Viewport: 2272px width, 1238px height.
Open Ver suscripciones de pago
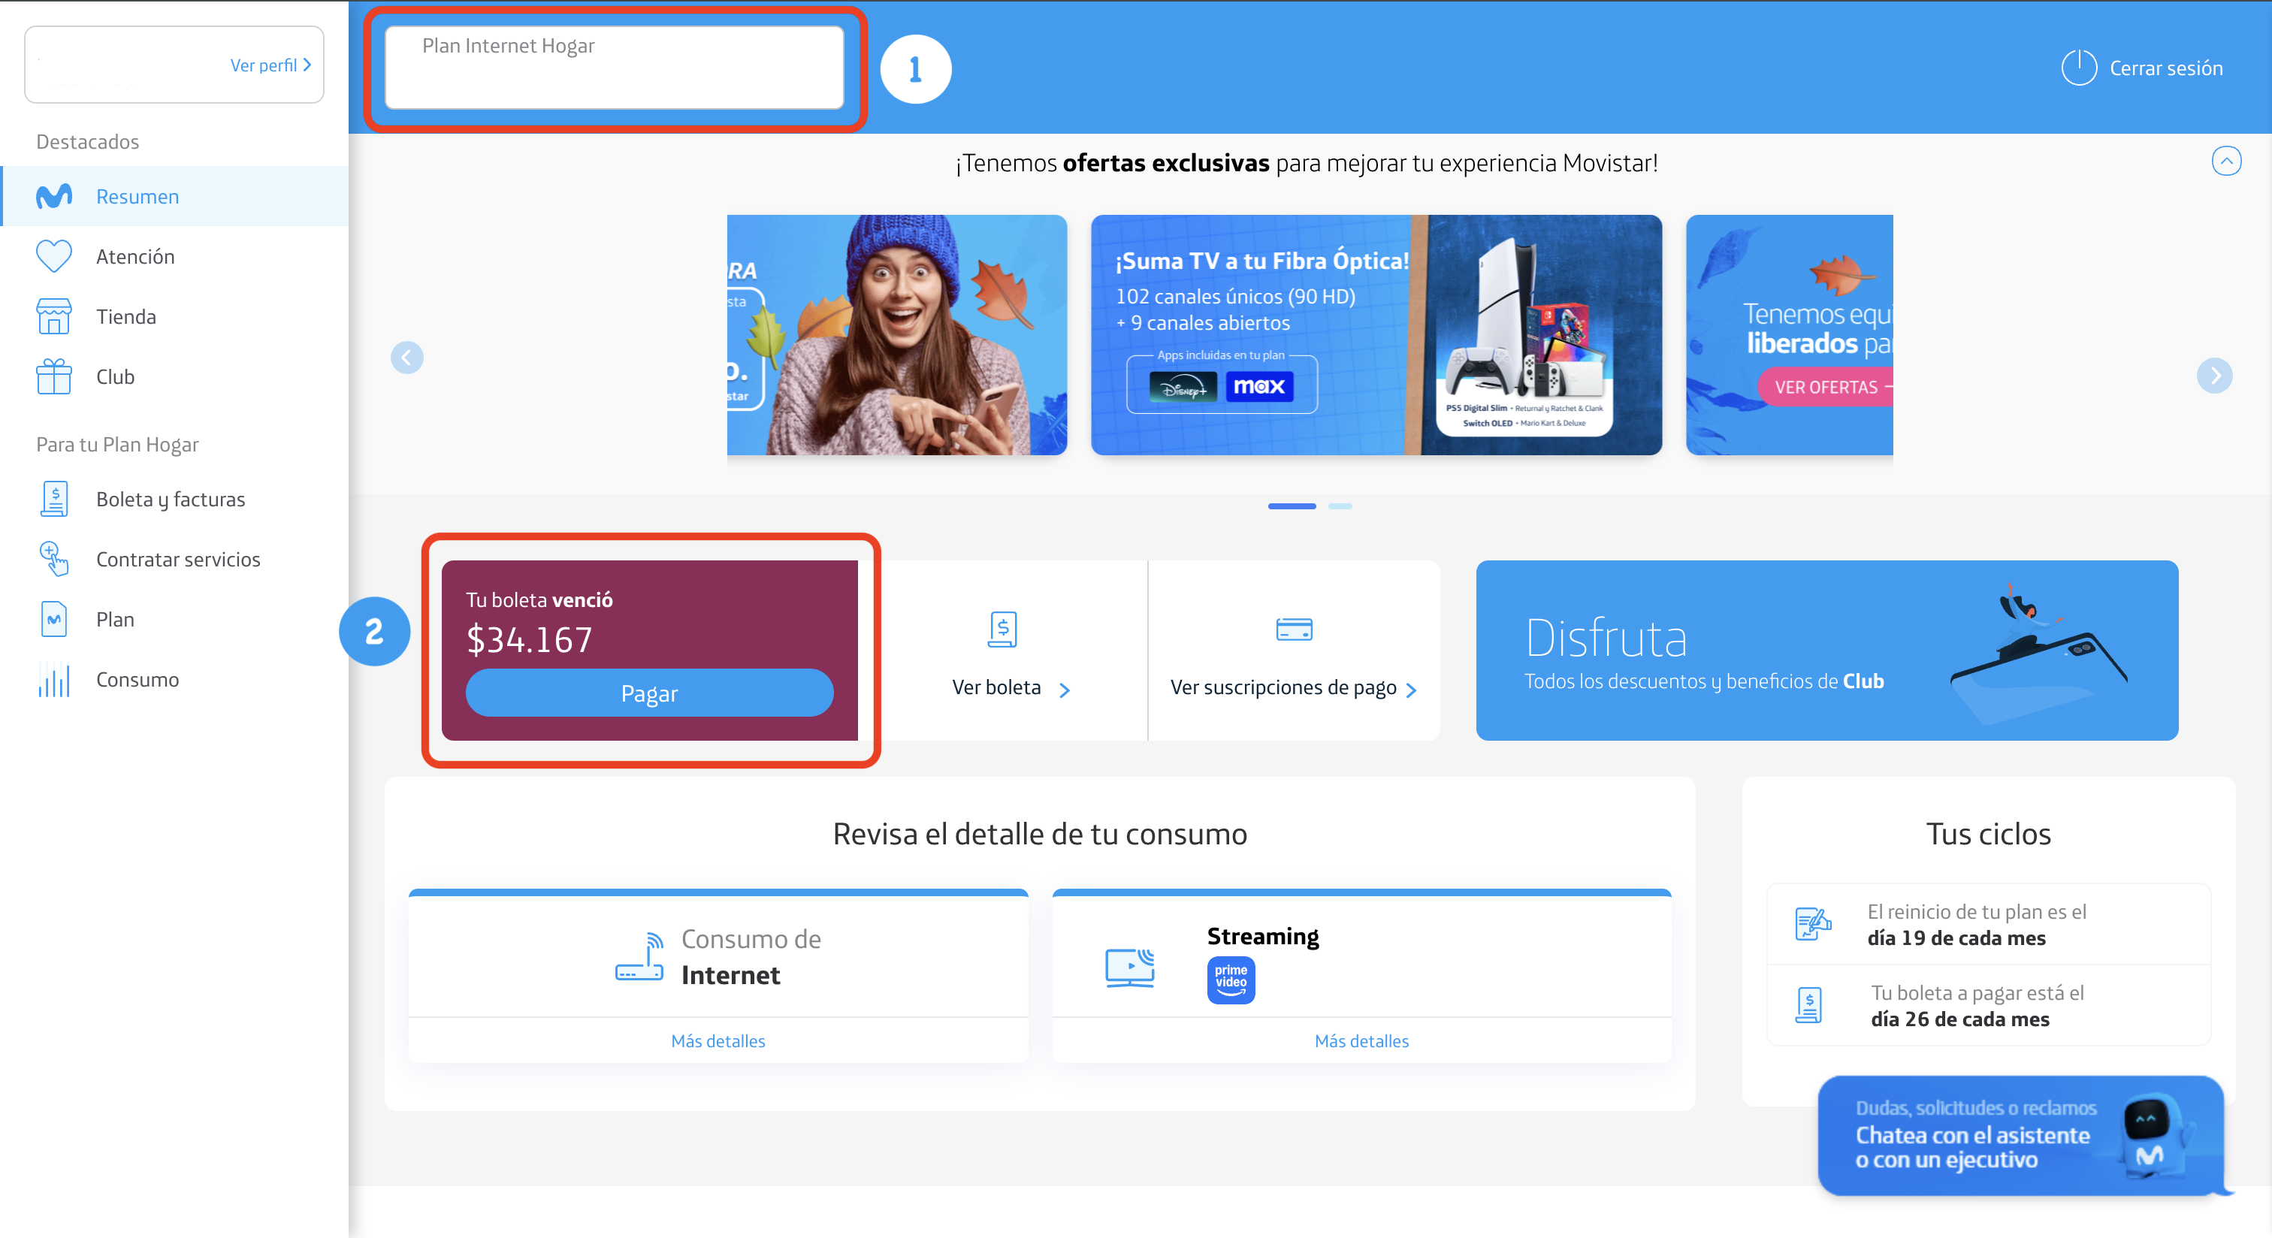pos(1283,687)
